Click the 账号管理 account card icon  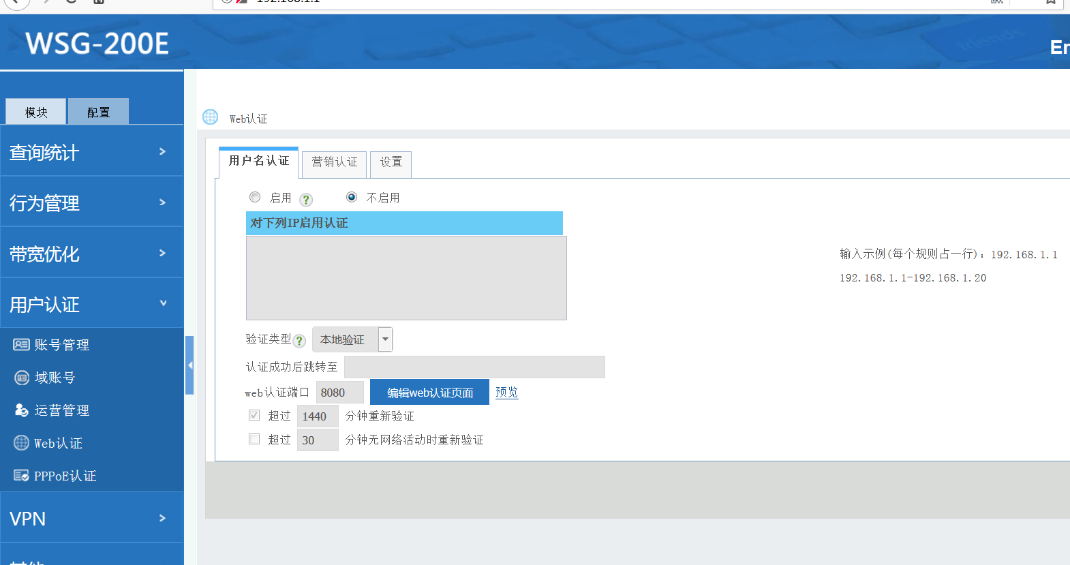click(21, 345)
